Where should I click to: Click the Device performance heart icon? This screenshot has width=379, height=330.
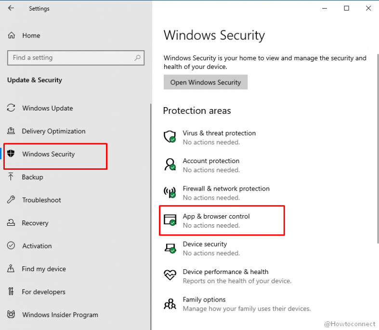coord(170,275)
